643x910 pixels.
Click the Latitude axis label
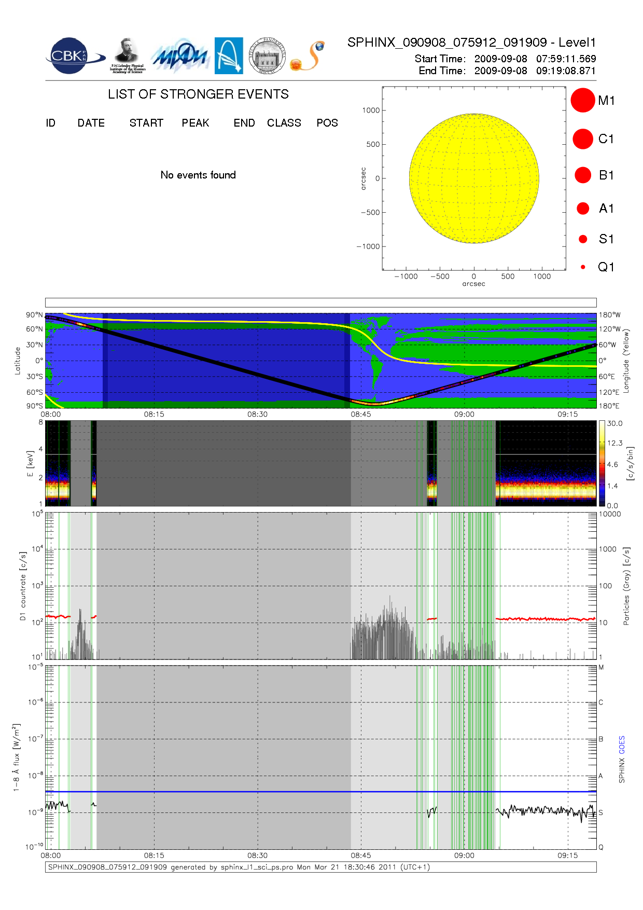click(17, 361)
